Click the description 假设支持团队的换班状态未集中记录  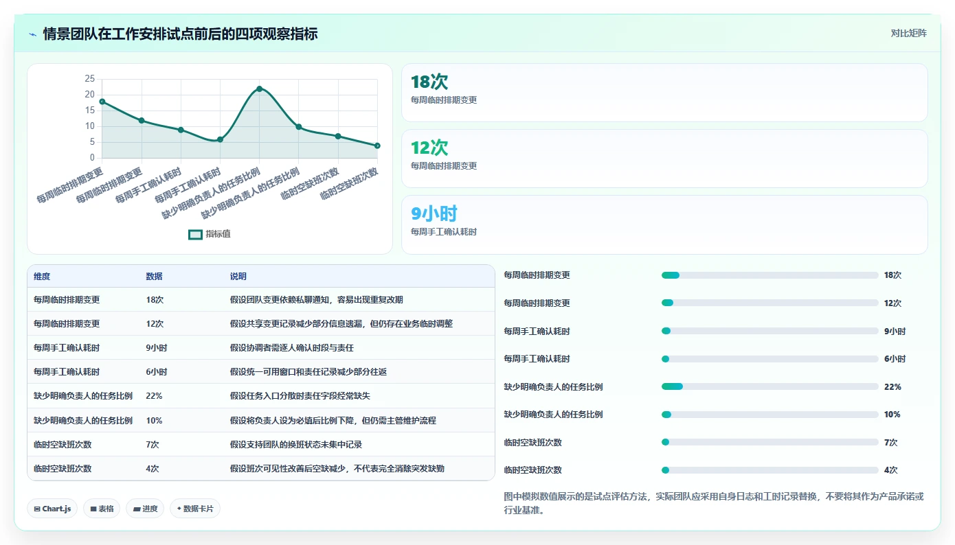point(295,445)
